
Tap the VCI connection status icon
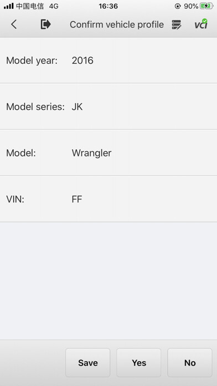point(201,24)
